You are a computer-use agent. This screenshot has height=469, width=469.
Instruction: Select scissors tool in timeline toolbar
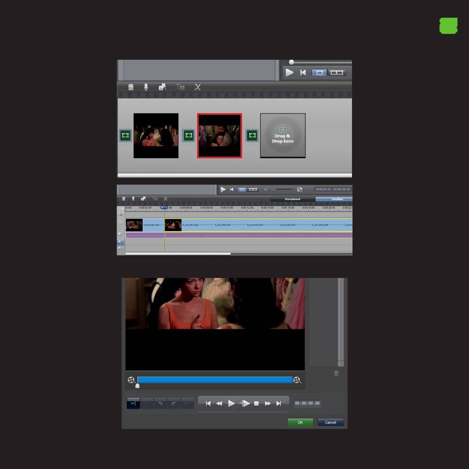165,198
